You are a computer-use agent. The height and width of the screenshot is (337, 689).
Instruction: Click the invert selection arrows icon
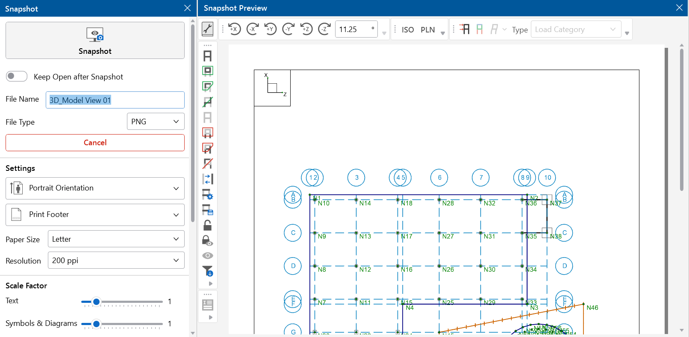[x=208, y=179]
